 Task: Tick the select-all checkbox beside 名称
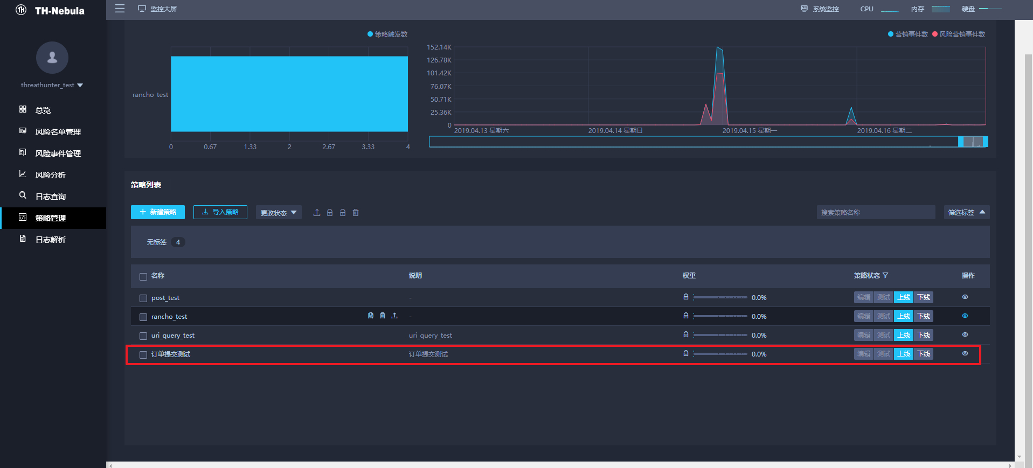click(x=143, y=277)
